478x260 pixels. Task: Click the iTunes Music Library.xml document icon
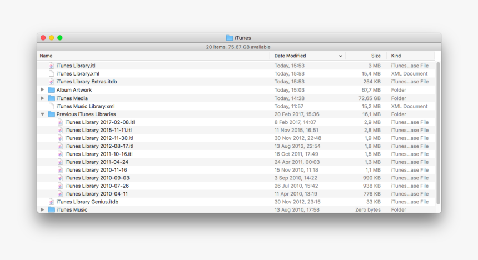click(52, 106)
